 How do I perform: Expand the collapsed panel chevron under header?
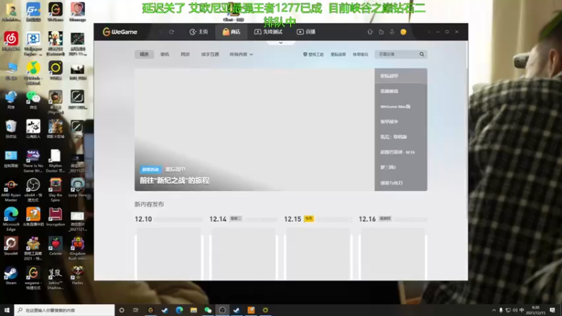point(280,43)
